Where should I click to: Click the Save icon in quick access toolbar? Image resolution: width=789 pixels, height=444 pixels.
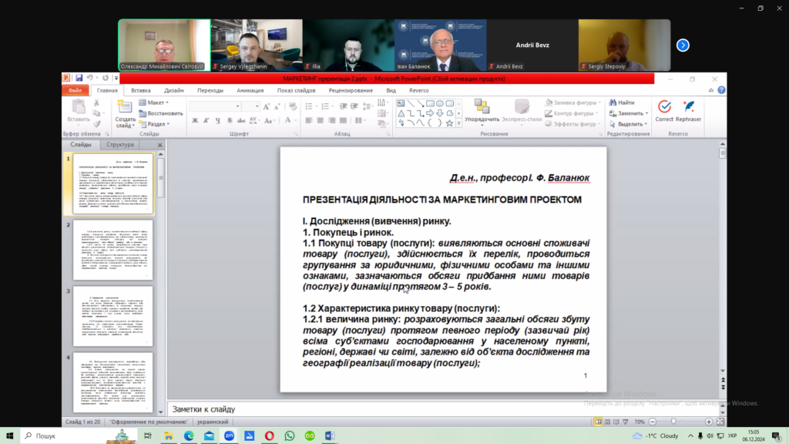point(78,78)
